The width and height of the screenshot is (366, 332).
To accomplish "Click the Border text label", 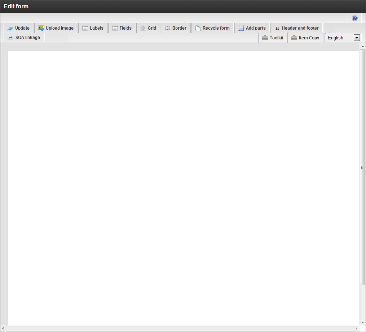I will (x=179, y=28).
